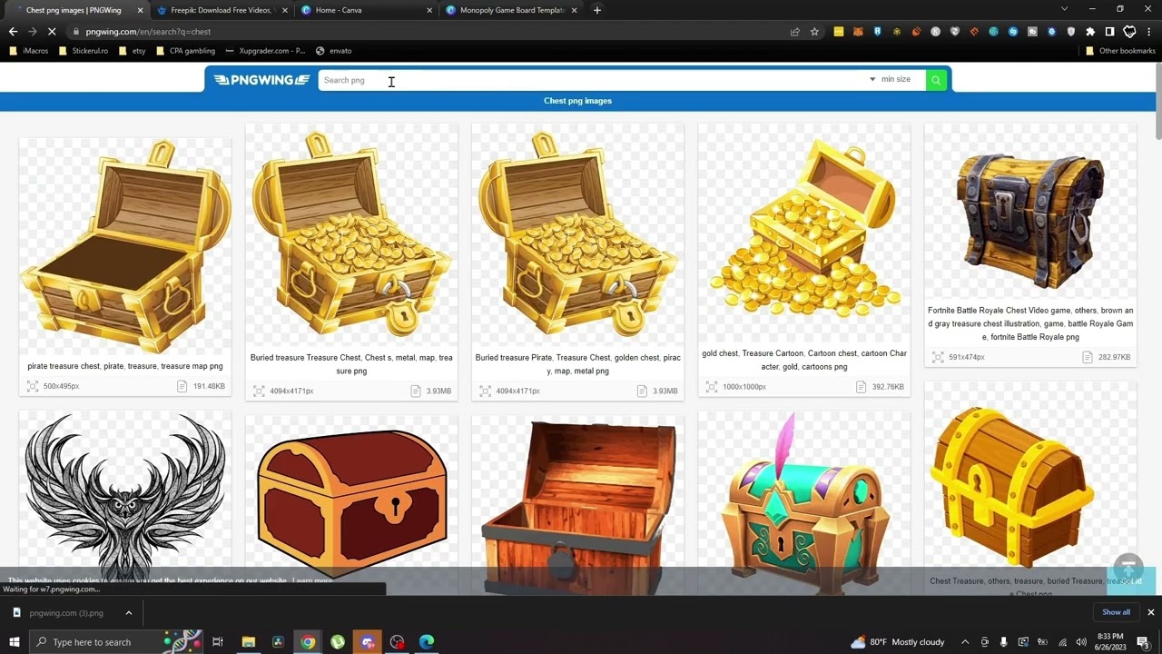The height and width of the screenshot is (654, 1162).
Task: Click the Chrome address bar URL
Action: pyautogui.click(x=148, y=32)
